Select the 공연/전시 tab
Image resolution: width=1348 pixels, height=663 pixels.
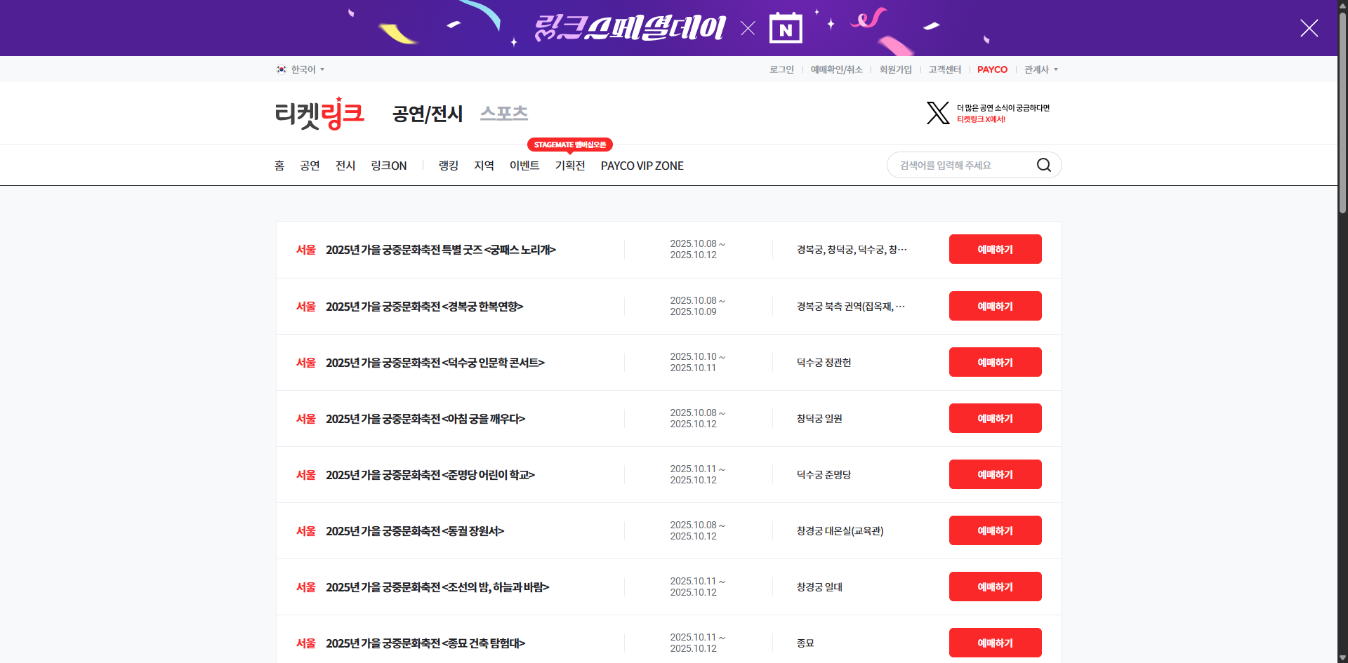click(427, 114)
